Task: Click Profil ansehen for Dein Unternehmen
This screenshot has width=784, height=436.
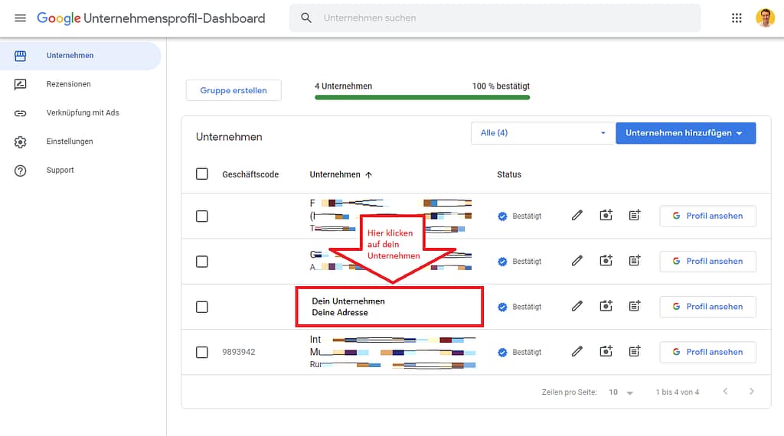Action: coord(707,307)
